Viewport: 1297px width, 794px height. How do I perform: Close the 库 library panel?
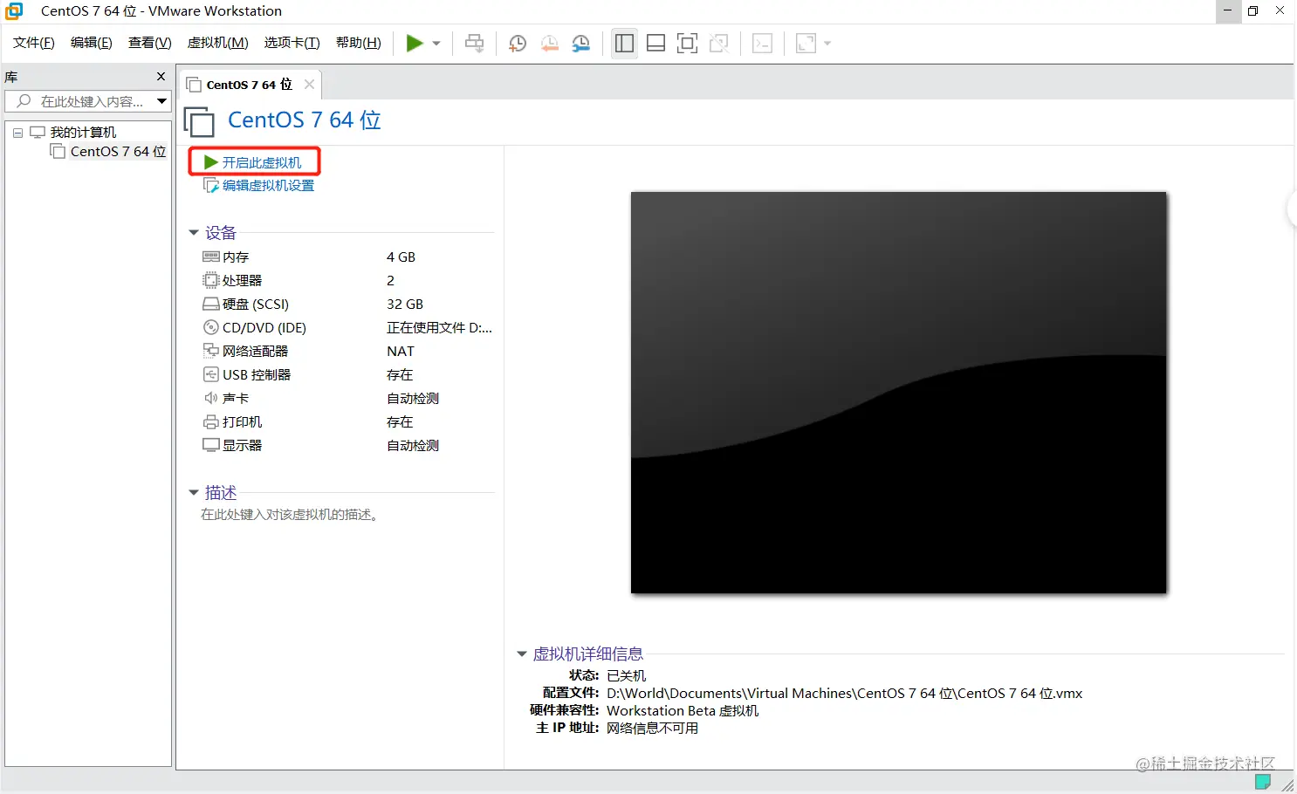click(161, 77)
